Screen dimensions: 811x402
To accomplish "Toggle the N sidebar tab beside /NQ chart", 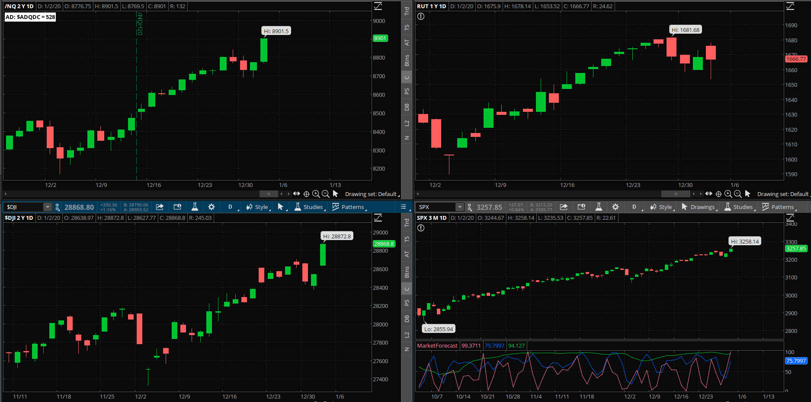I will pyautogui.click(x=407, y=138).
